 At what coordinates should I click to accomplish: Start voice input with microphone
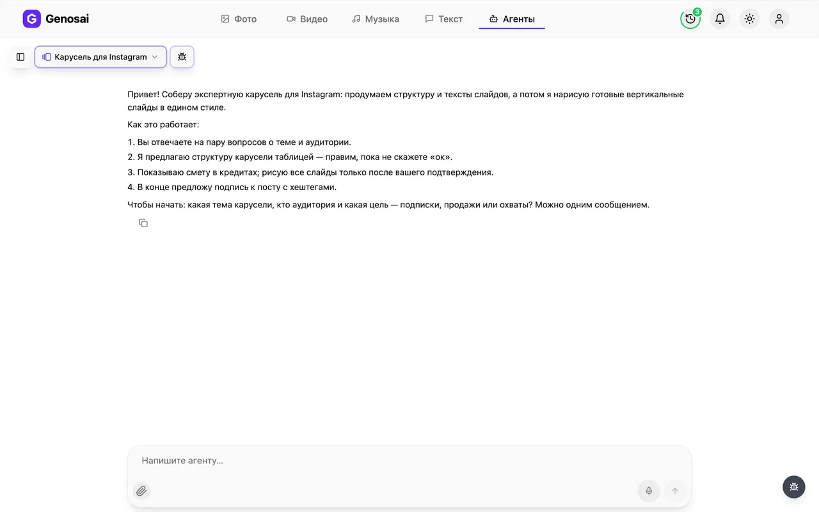(x=649, y=491)
